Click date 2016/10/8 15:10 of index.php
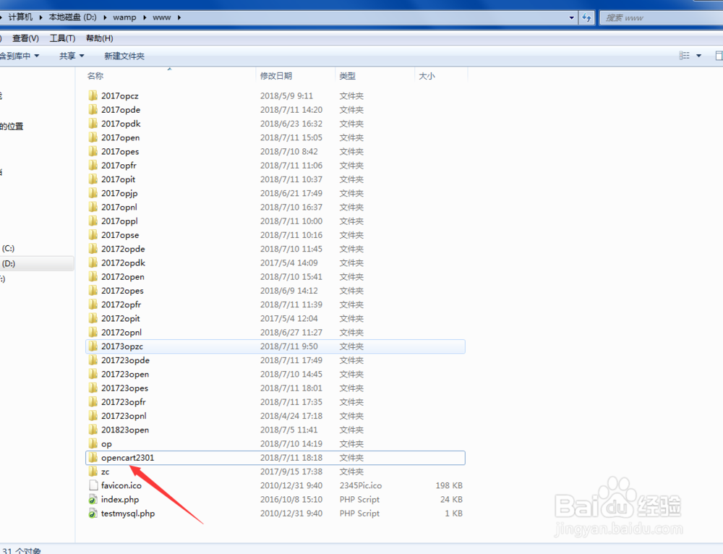 click(291, 499)
